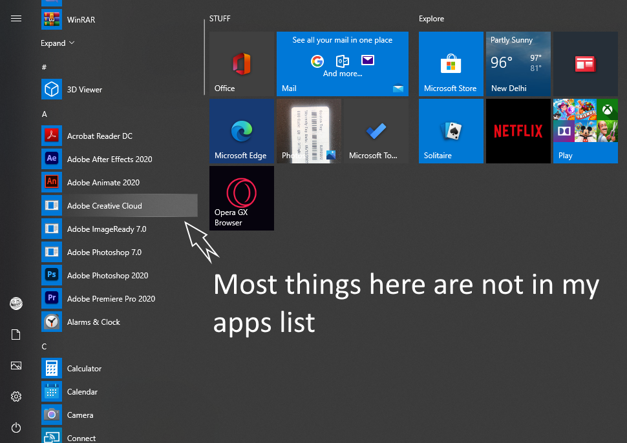627x443 pixels.
Task: Open the Office tile
Action: [x=242, y=64]
